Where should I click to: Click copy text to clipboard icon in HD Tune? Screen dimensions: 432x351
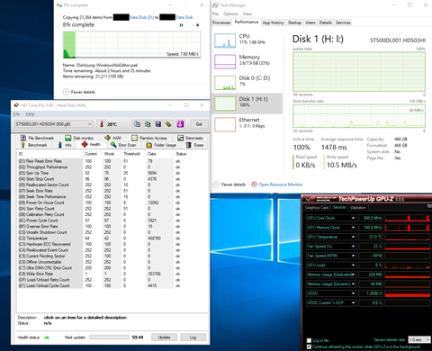(137, 124)
